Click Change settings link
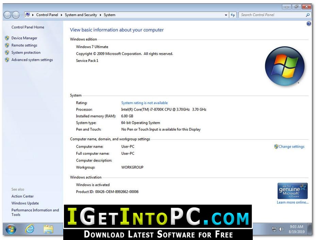Image resolution: width=316 pixels, height=240 pixels. click(x=292, y=147)
